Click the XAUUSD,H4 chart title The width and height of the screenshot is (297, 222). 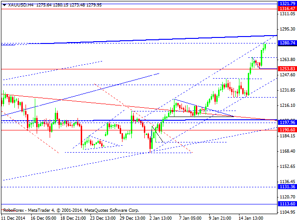(x=18, y=5)
